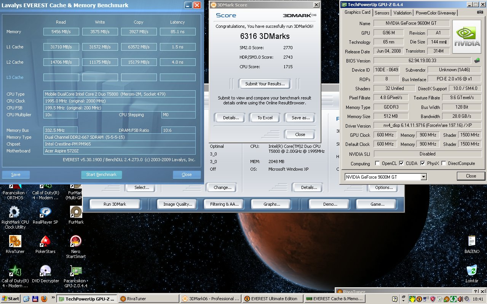The height and width of the screenshot is (304, 487).
Task: Click the GPU-Z save BIOS icon
Action: point(477,60)
